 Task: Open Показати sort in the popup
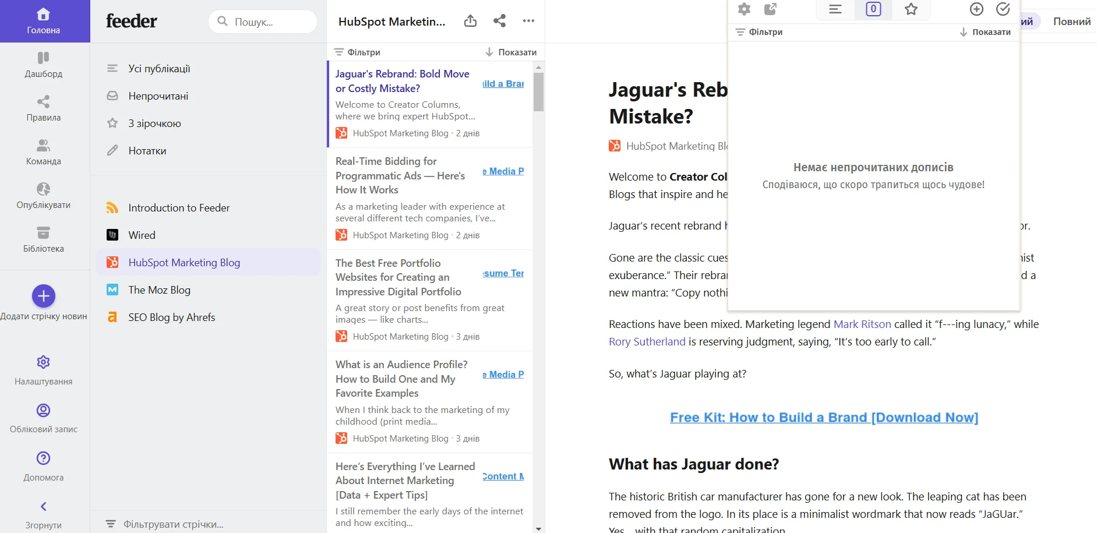point(985,32)
